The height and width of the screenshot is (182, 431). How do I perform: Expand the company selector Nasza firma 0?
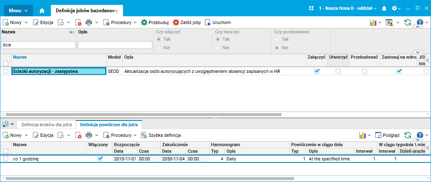[348, 9]
